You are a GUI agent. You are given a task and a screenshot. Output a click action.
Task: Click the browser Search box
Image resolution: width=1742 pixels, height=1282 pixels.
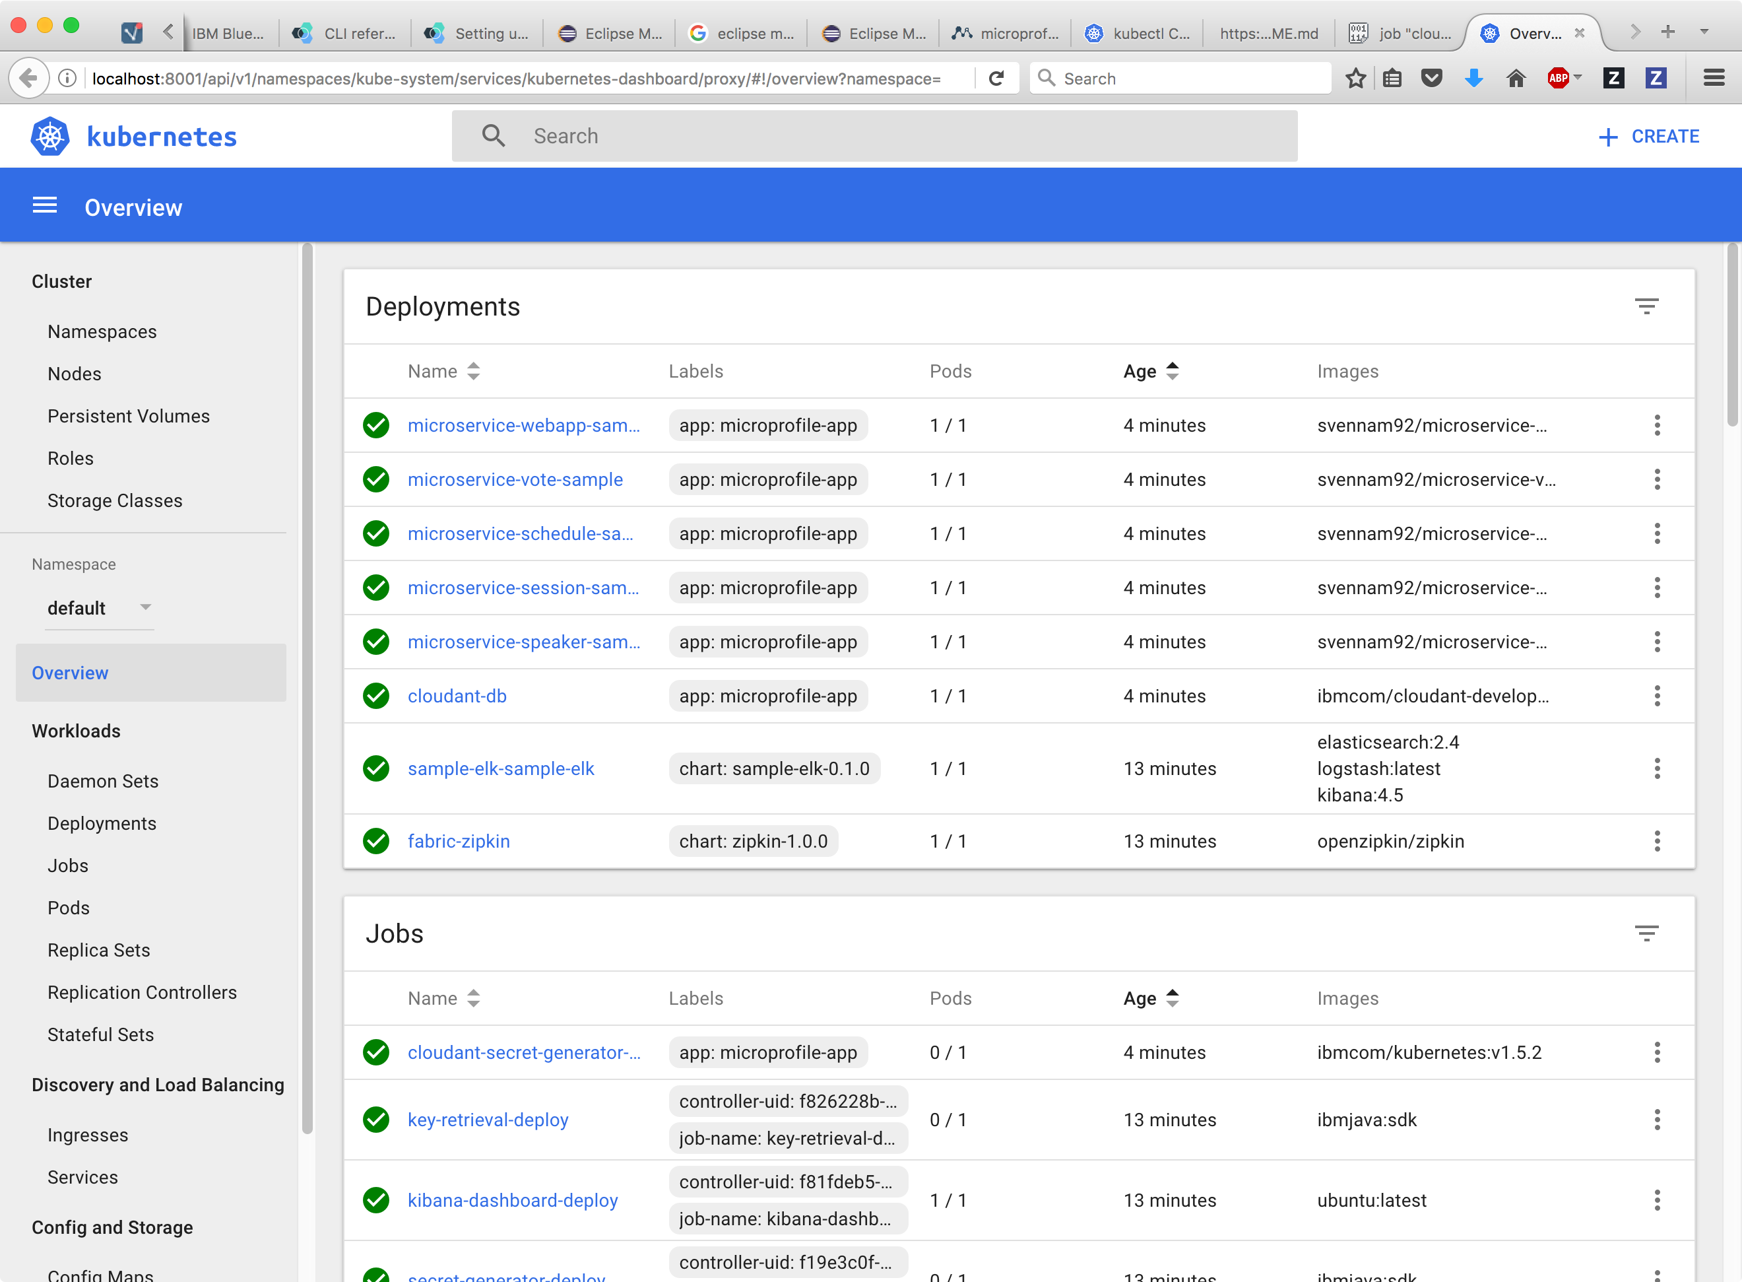[x=1180, y=79]
